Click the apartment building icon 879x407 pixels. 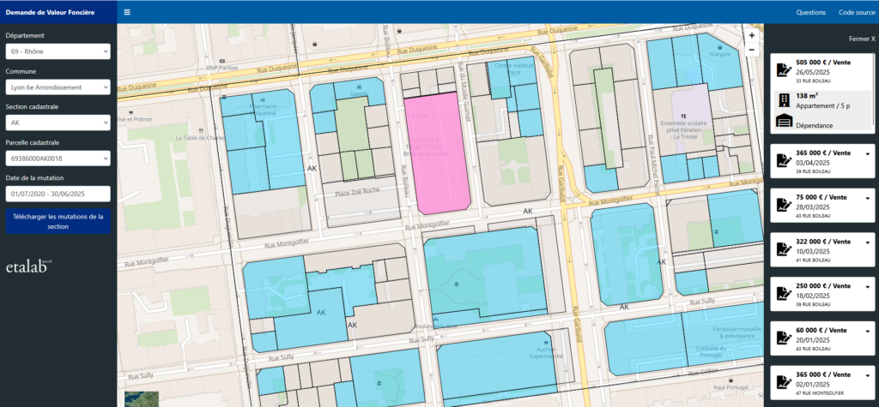point(783,100)
